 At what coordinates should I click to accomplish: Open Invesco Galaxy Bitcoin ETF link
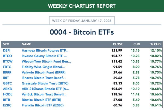pyautogui.click(x=44, y=56)
